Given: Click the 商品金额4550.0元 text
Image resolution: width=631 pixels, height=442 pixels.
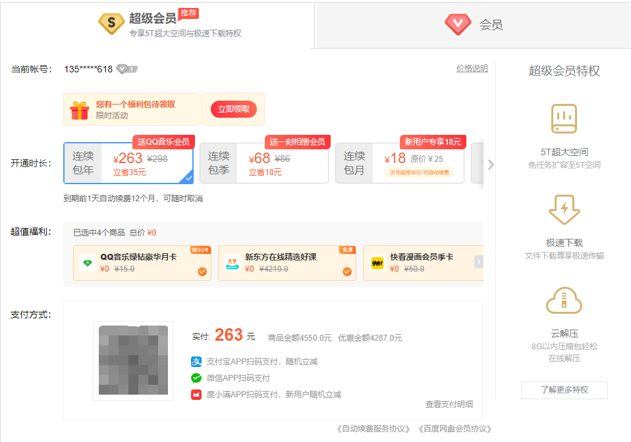Looking at the screenshot, I should click(x=300, y=338).
